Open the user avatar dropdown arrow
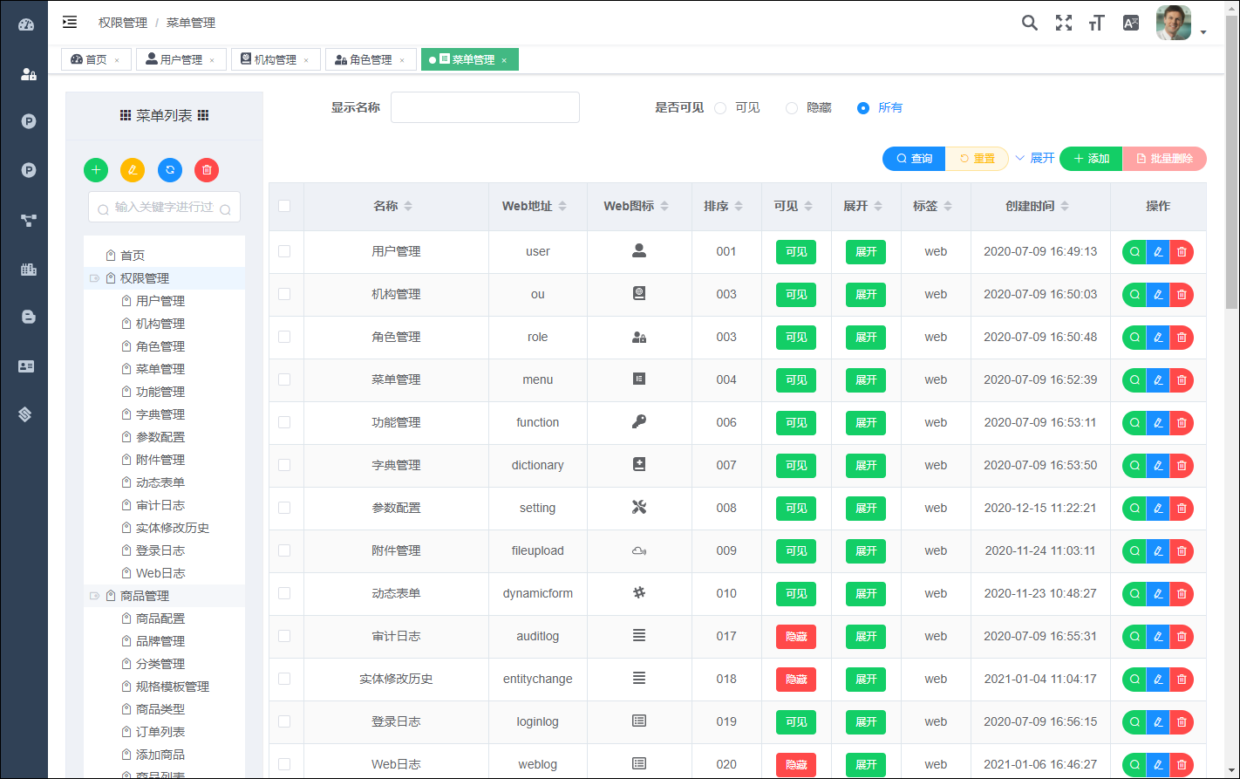Image resolution: width=1240 pixels, height=779 pixels. [1203, 32]
